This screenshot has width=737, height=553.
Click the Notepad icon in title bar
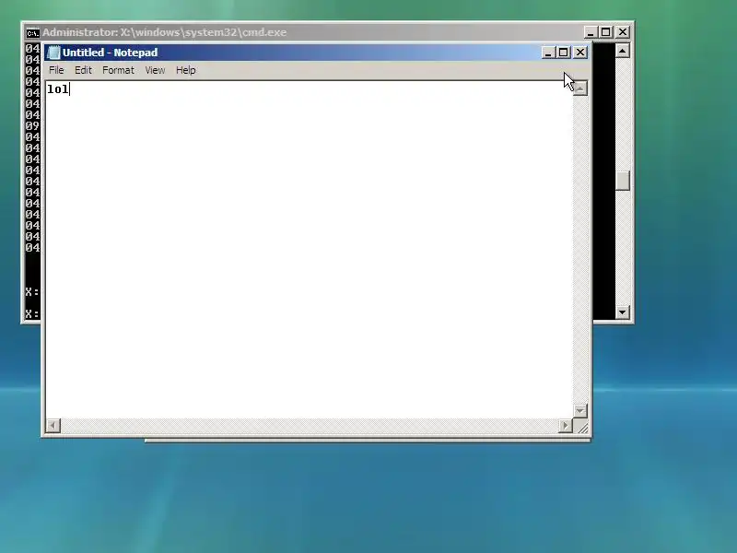[x=53, y=53]
